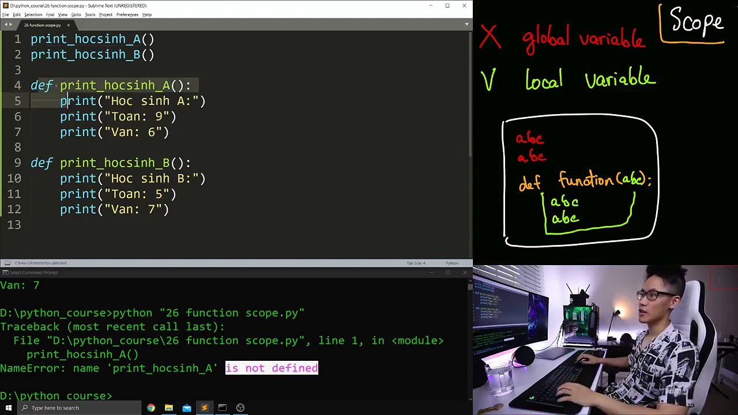Open the tab list dropdown arrow

pyautogui.click(x=466, y=25)
